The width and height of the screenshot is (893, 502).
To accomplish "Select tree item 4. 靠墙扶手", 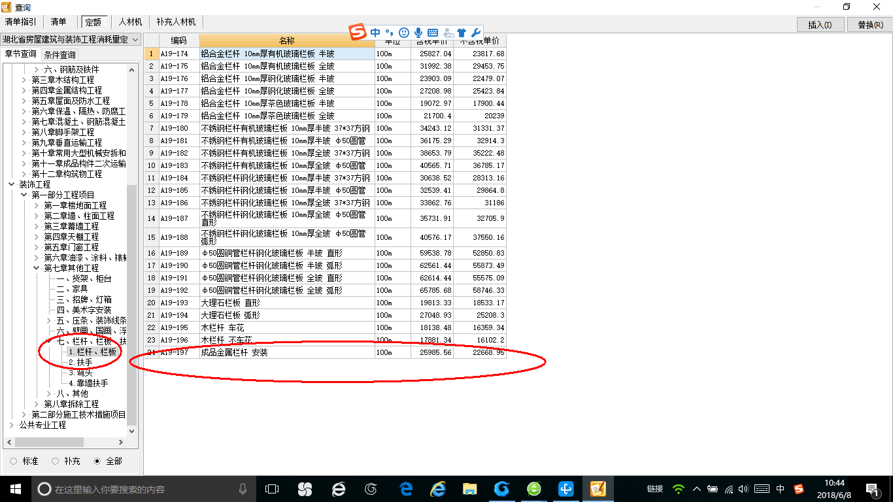I will (x=88, y=383).
